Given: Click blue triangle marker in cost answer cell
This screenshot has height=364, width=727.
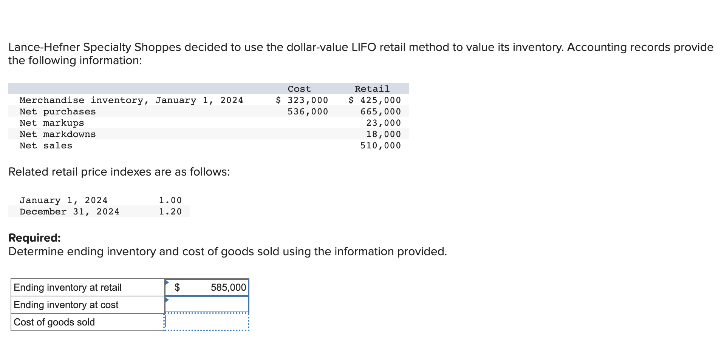Looking at the screenshot, I should (167, 300).
